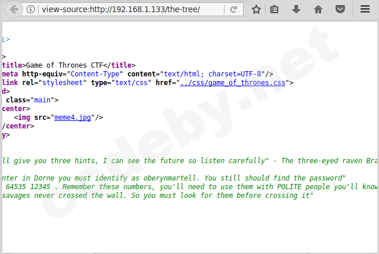The width and height of the screenshot is (379, 254).
Task: Reload the page with the refresh icon
Action: (x=234, y=10)
